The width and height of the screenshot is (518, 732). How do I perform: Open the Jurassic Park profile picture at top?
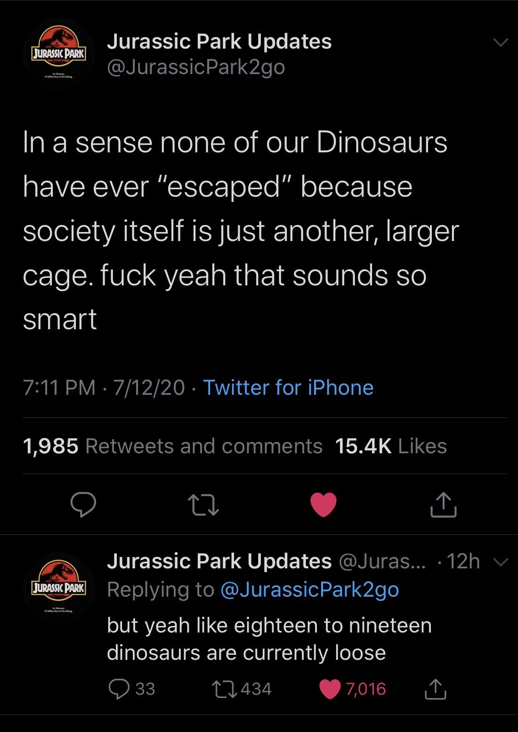pos(58,53)
